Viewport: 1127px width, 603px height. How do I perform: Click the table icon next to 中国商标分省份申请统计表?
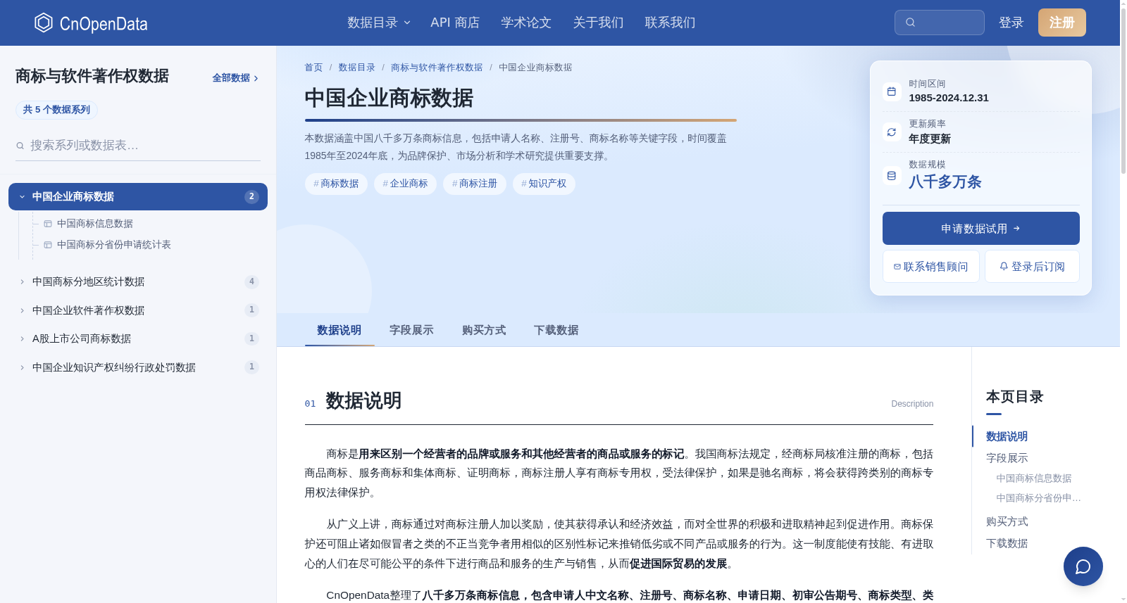(x=48, y=245)
